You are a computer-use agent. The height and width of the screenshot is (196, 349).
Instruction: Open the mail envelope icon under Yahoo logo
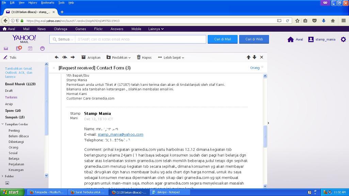point(6,49)
